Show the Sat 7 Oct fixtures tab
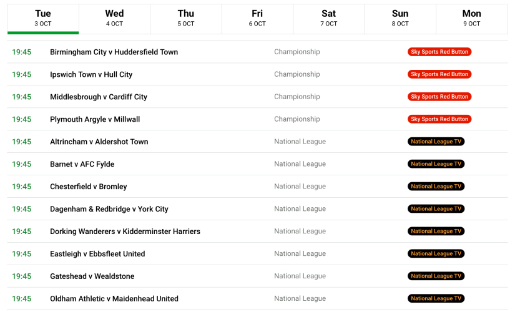 point(328,18)
